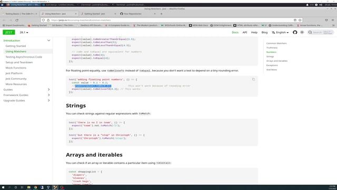The width and height of the screenshot is (337, 190).
Task: Open Testing Asynchronous Code in sidebar
Action: pos(24,57)
